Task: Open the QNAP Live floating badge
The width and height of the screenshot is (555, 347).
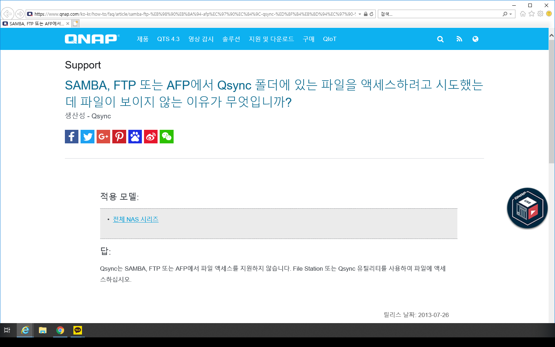Action: [x=527, y=208]
